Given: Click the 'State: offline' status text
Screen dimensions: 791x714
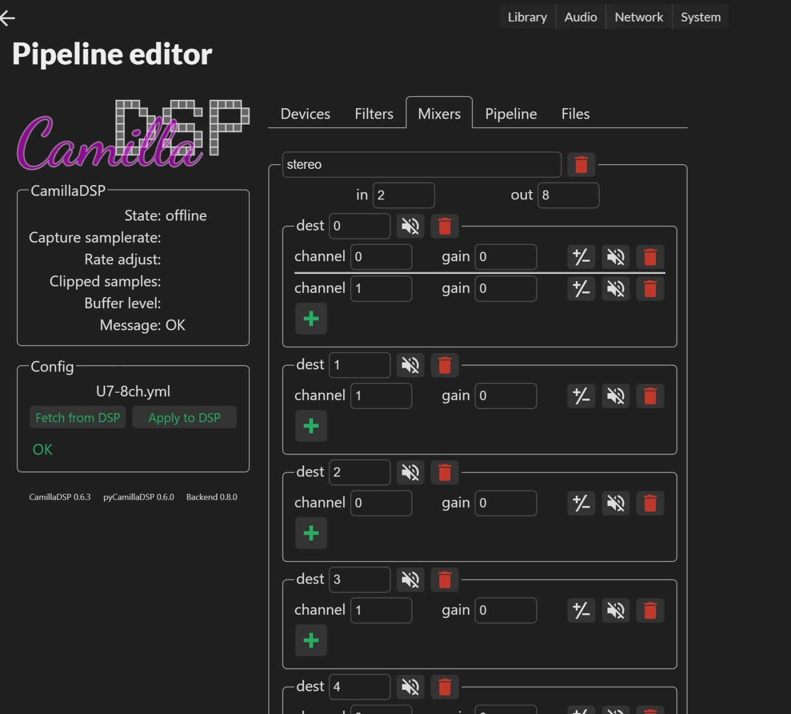Looking at the screenshot, I should [165, 216].
